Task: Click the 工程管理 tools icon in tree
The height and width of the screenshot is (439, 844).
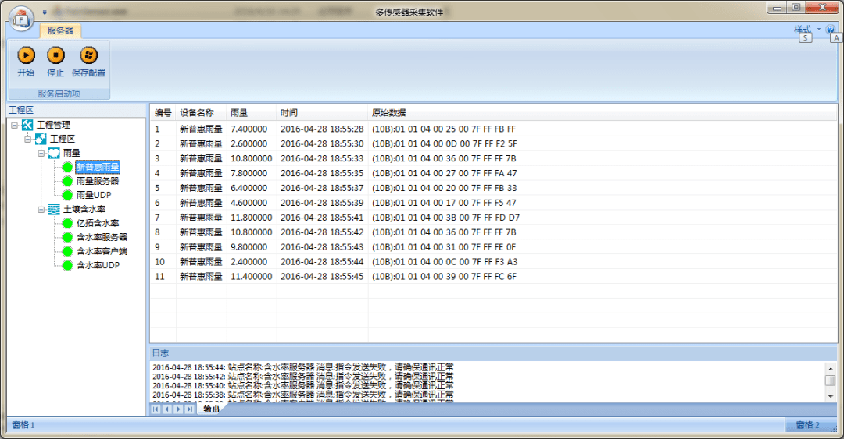Action: tap(27, 125)
